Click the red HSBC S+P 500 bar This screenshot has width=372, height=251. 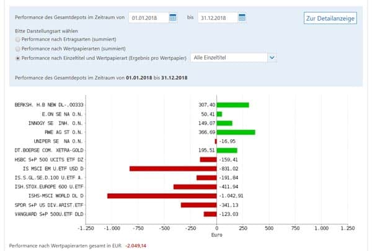(x=208, y=160)
